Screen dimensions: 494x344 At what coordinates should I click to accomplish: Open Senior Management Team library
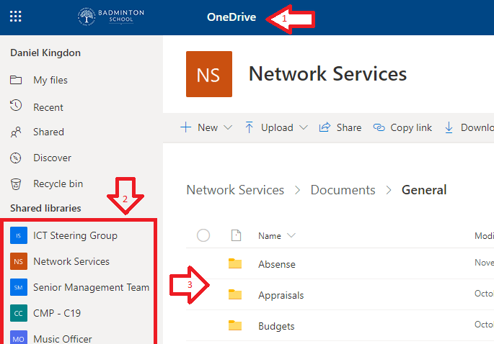tap(92, 287)
